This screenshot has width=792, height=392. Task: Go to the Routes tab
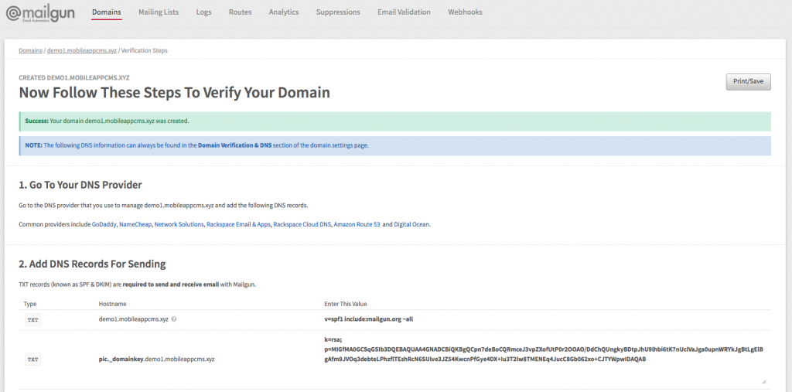click(240, 12)
